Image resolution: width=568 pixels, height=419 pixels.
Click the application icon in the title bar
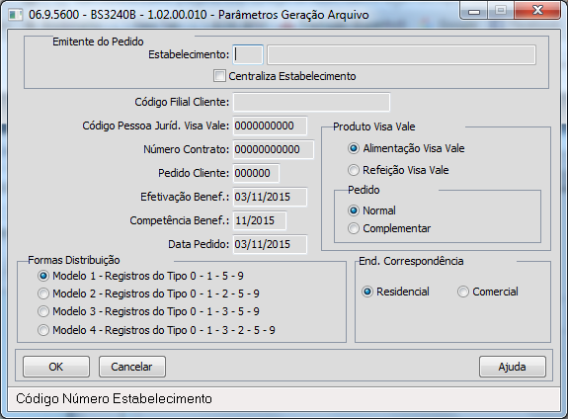point(15,15)
